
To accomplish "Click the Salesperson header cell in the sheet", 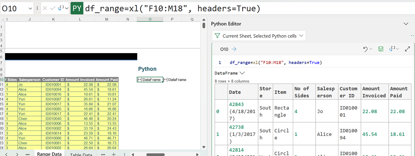I will 30,79.
